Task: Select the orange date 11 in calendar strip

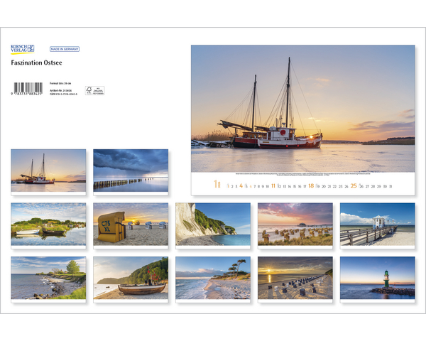Action: pos(273,185)
